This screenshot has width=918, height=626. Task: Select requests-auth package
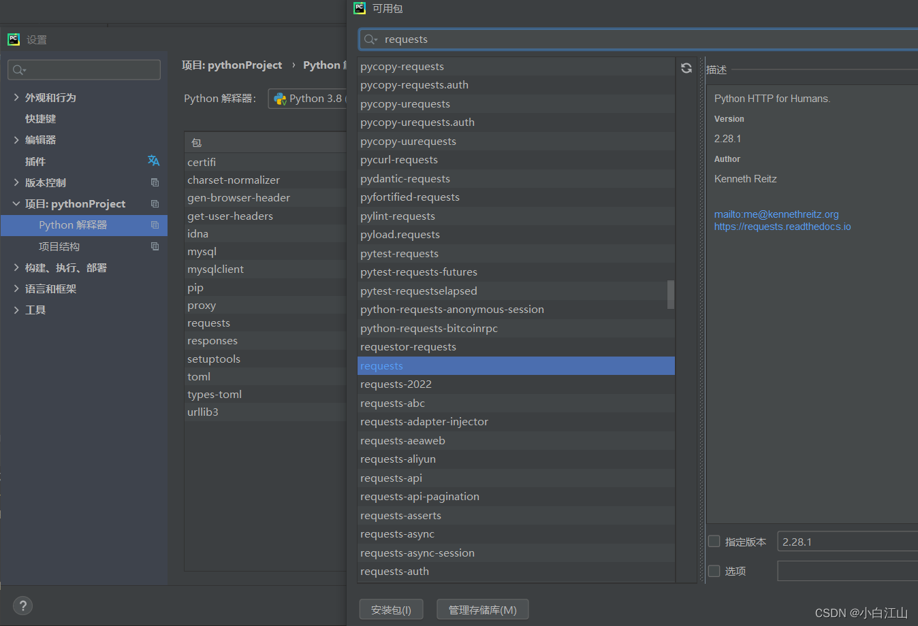pos(516,572)
